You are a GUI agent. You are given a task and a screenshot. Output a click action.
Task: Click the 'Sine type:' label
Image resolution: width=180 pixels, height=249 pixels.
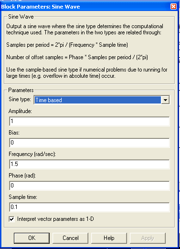point(20,99)
